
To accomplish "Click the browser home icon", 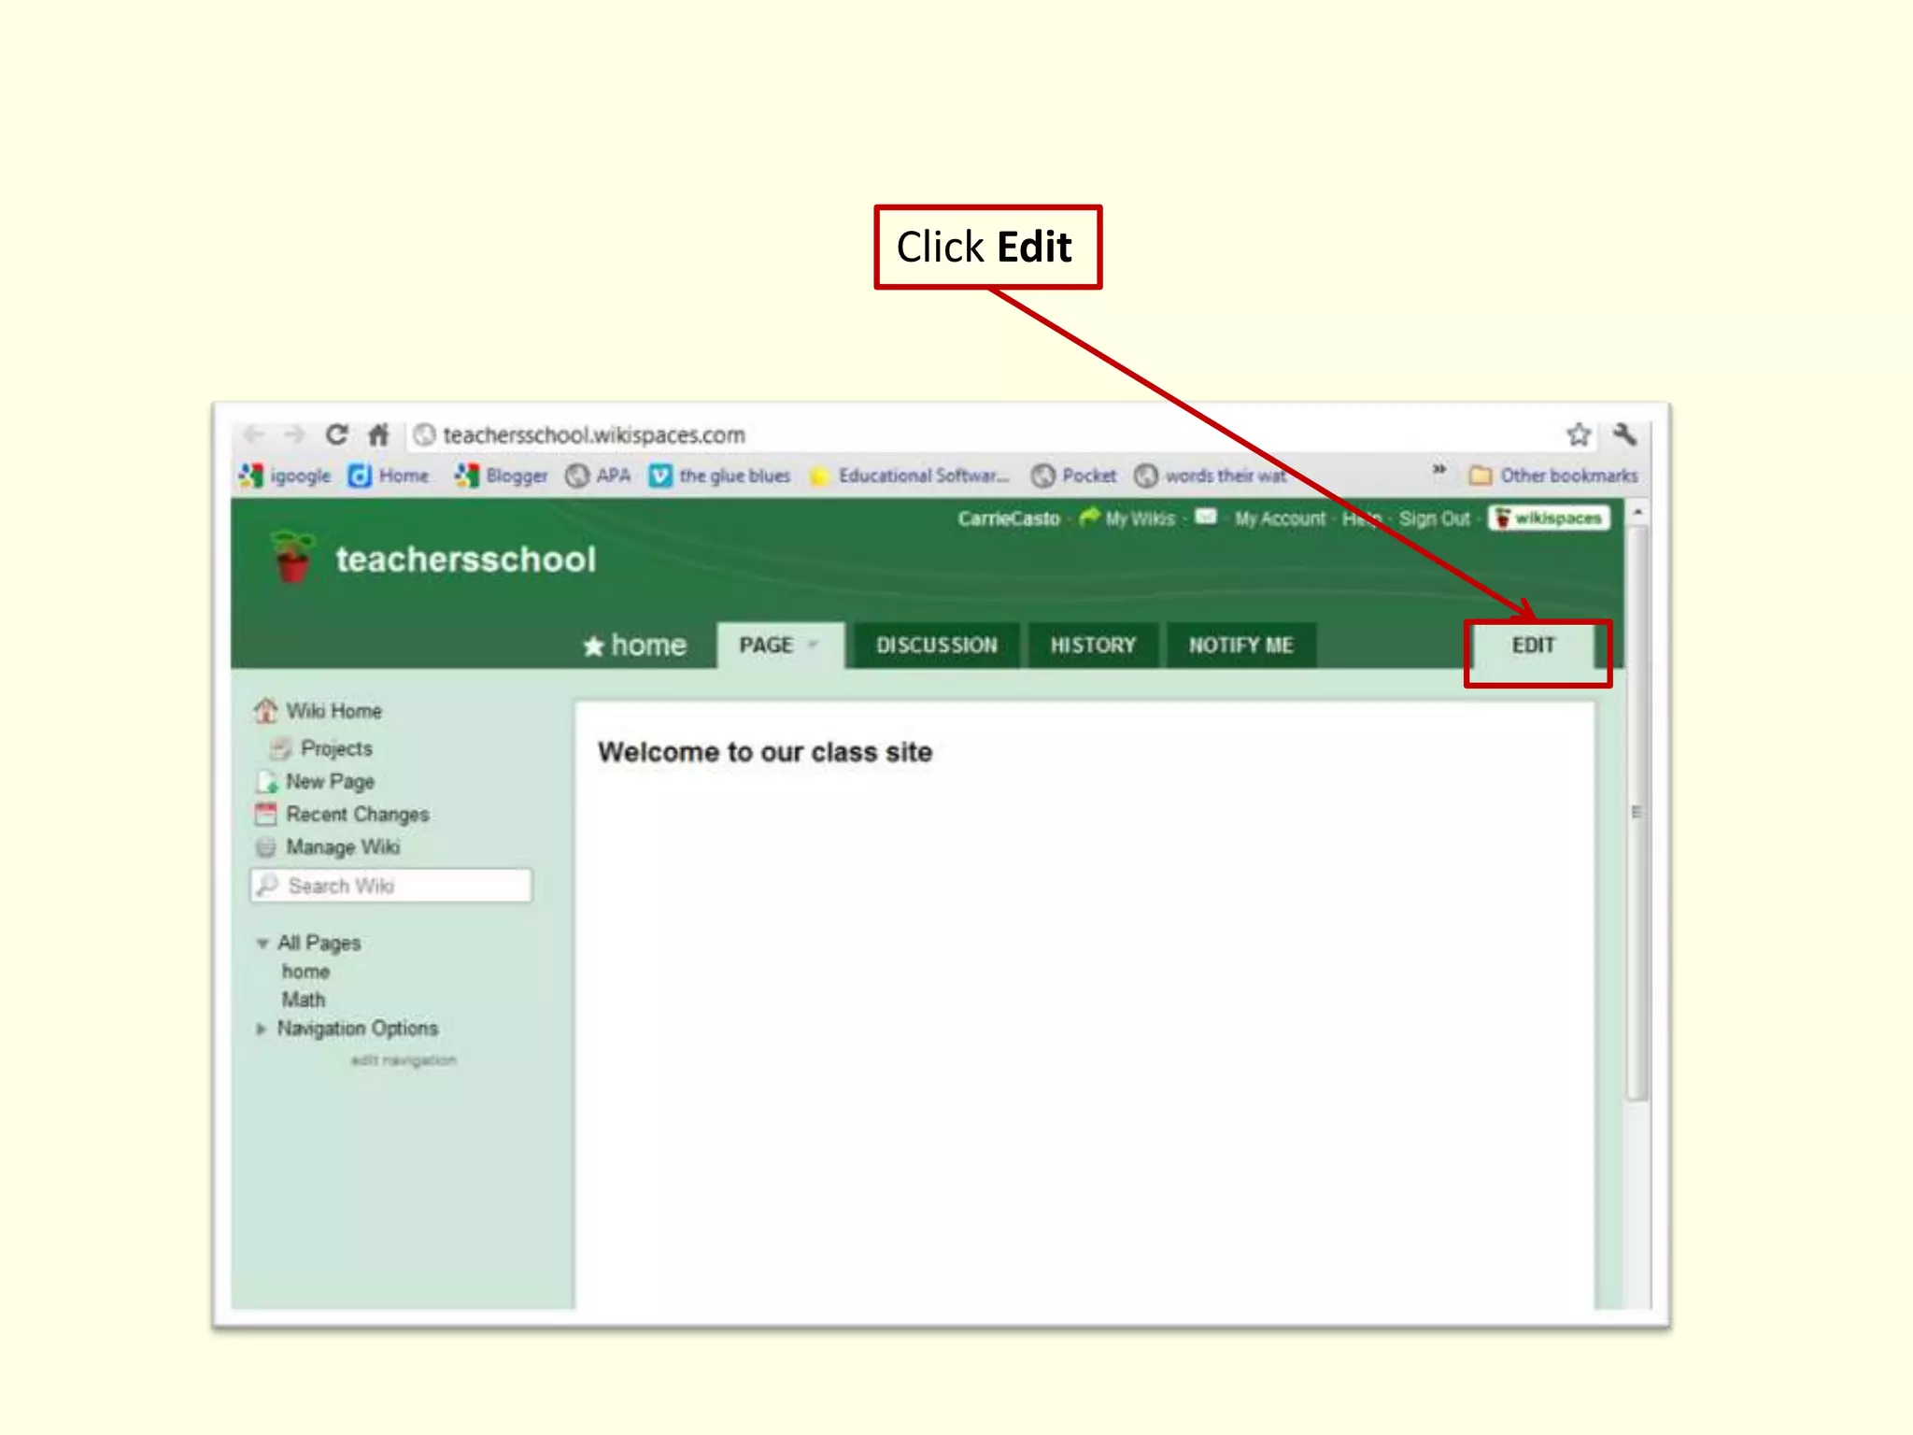I will 378,434.
